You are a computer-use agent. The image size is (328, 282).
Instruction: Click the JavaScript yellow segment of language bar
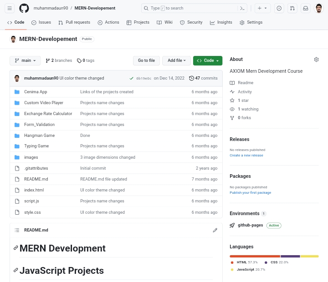coord(310,257)
